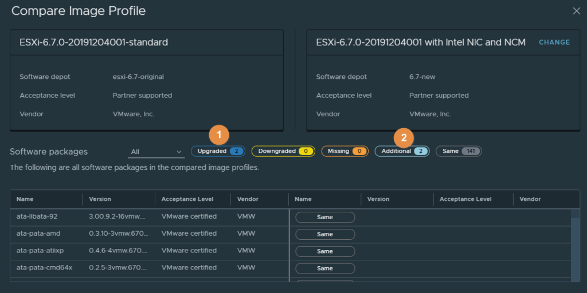
Task: Select the Same packages filter badge
Action: coord(459,151)
